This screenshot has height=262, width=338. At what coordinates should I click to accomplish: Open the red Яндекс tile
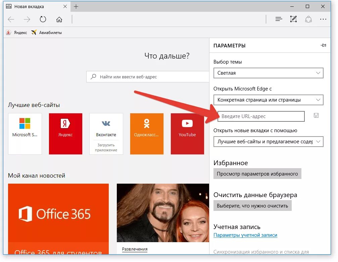point(65,134)
